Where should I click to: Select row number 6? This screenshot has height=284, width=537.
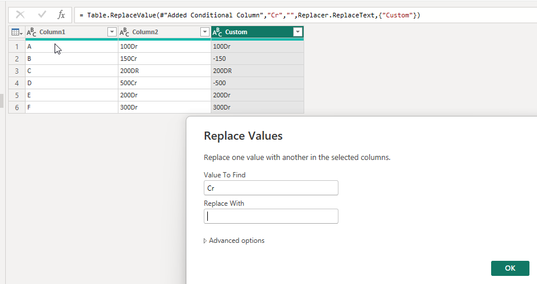click(17, 107)
